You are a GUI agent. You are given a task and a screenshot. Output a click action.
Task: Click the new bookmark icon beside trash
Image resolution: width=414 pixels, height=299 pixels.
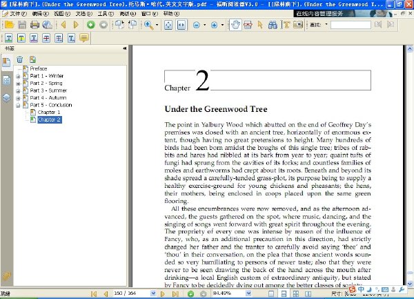(x=32, y=59)
